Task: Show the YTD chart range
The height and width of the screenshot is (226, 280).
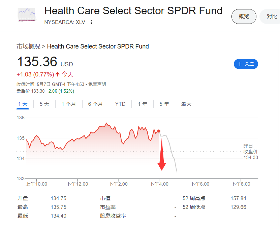Action: [x=120, y=104]
